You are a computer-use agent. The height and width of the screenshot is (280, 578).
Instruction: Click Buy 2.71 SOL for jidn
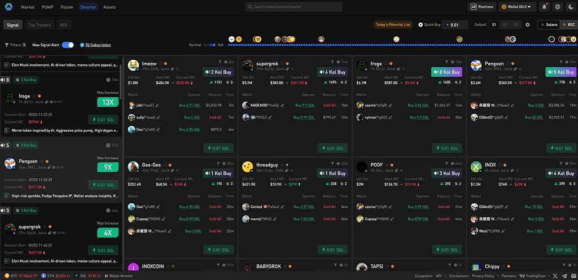pos(190,106)
